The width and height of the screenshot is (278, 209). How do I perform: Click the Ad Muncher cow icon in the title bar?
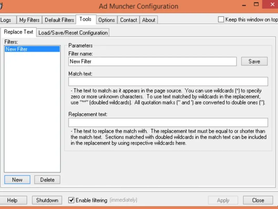pos(1,6)
